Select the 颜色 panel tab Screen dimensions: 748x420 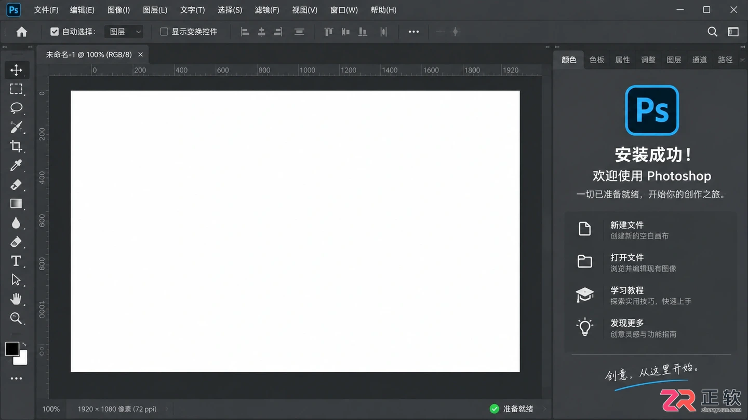click(x=569, y=60)
